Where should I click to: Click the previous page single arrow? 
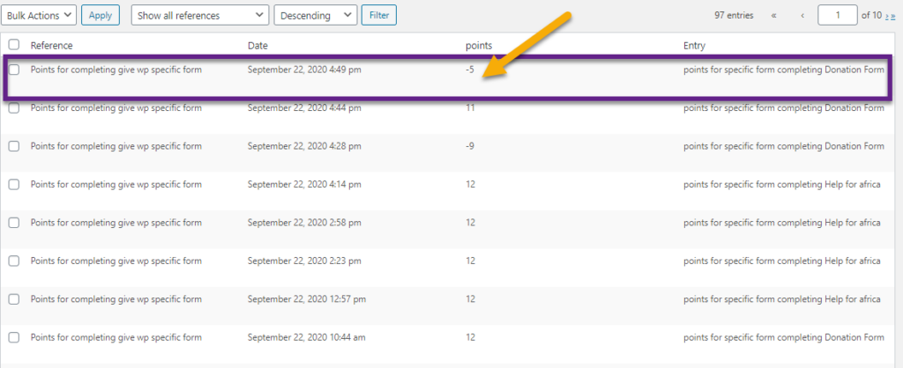[802, 16]
